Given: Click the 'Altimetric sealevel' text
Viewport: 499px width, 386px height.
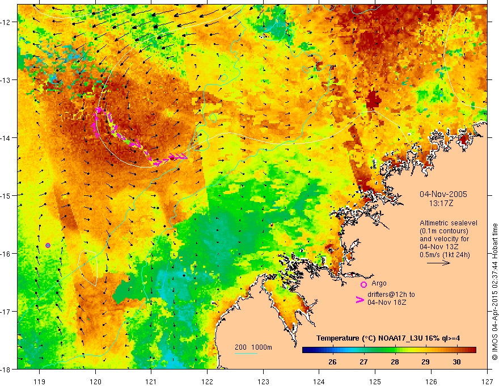Looking at the screenshot, I should (x=449, y=223).
